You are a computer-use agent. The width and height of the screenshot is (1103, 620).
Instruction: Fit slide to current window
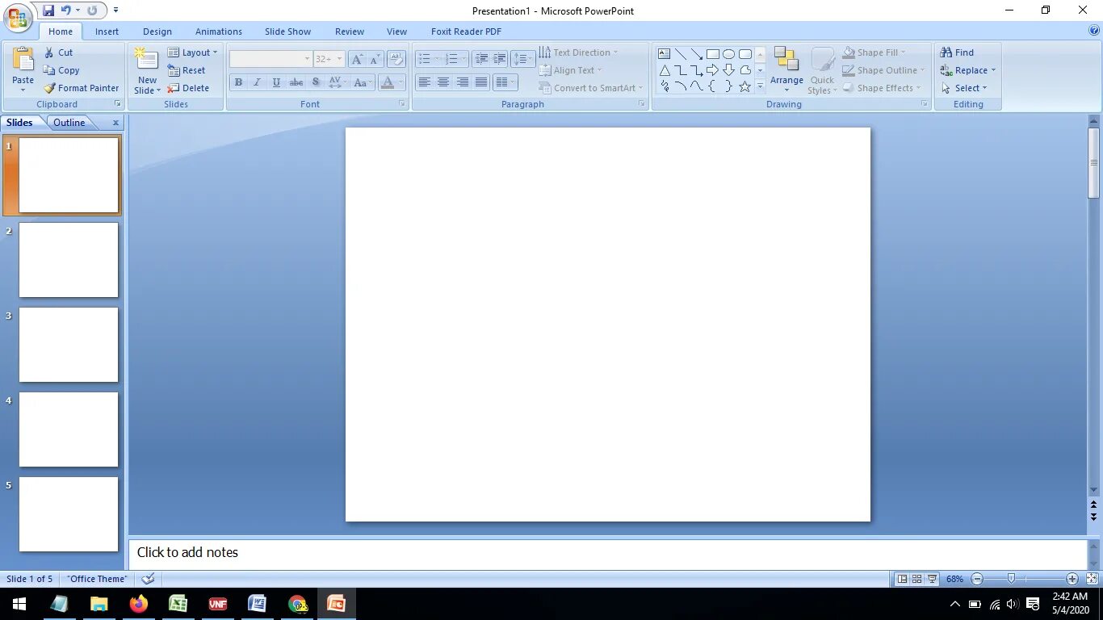pyautogui.click(x=1092, y=579)
